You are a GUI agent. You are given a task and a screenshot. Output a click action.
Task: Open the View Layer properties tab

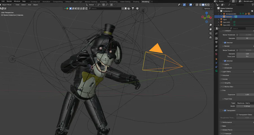(x=216, y=46)
